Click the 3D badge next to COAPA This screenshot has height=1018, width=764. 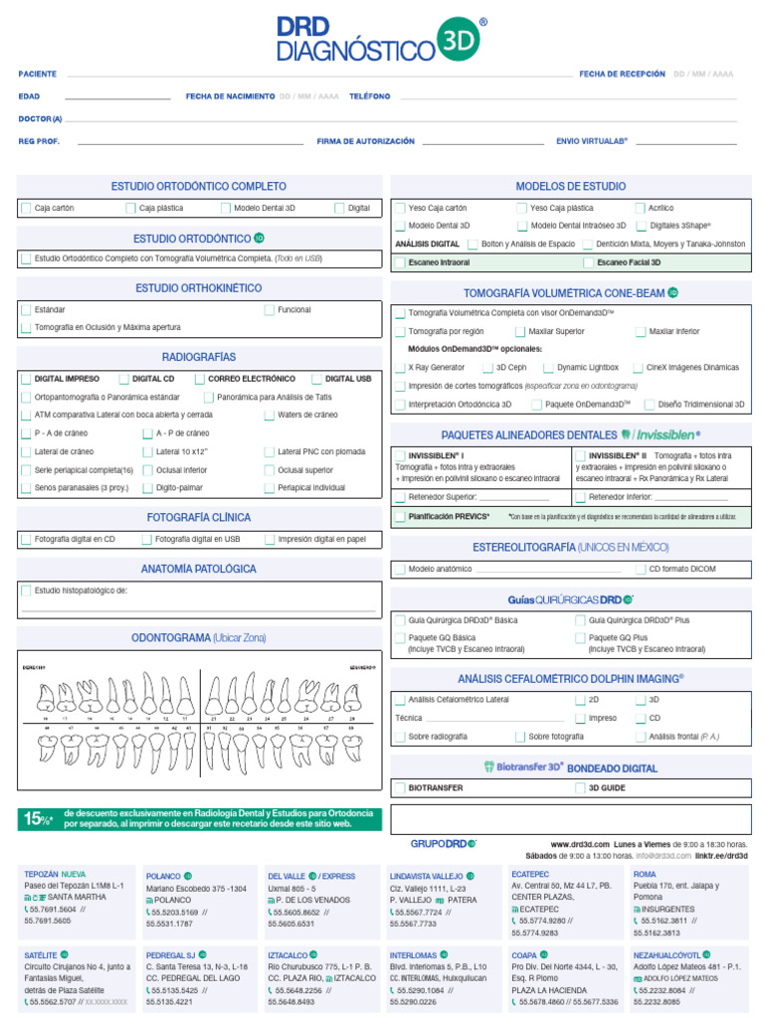(544, 955)
